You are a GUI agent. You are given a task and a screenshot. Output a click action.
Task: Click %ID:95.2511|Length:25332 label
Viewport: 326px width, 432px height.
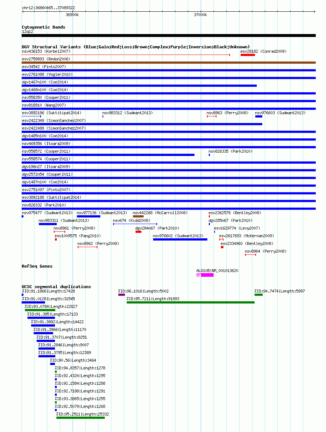(82, 414)
